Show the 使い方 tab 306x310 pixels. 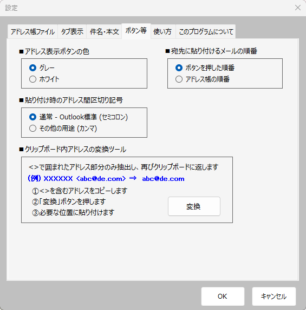point(162,31)
